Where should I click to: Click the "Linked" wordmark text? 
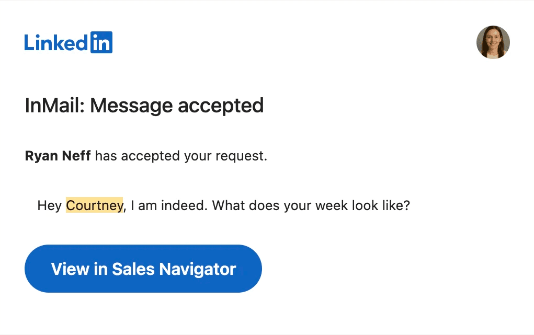tap(56, 43)
